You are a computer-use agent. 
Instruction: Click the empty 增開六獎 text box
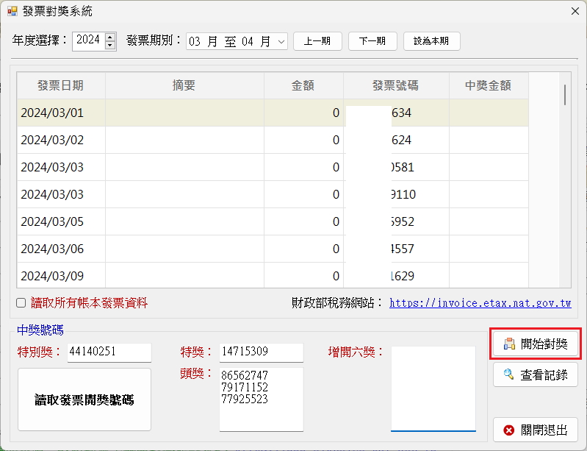pos(433,388)
